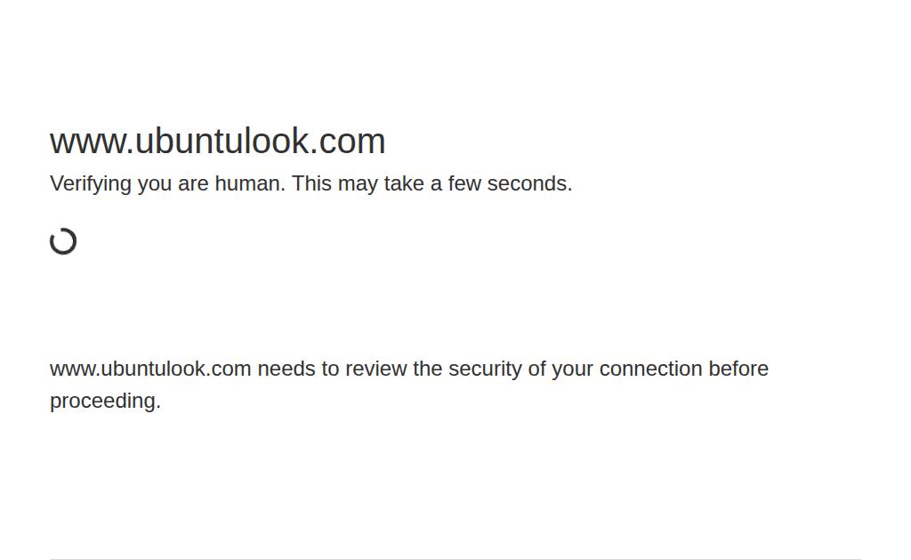Viewport: 911px width, 560px height.
Task: Click the word "take" in the subtitle
Action: pyautogui.click(x=404, y=183)
